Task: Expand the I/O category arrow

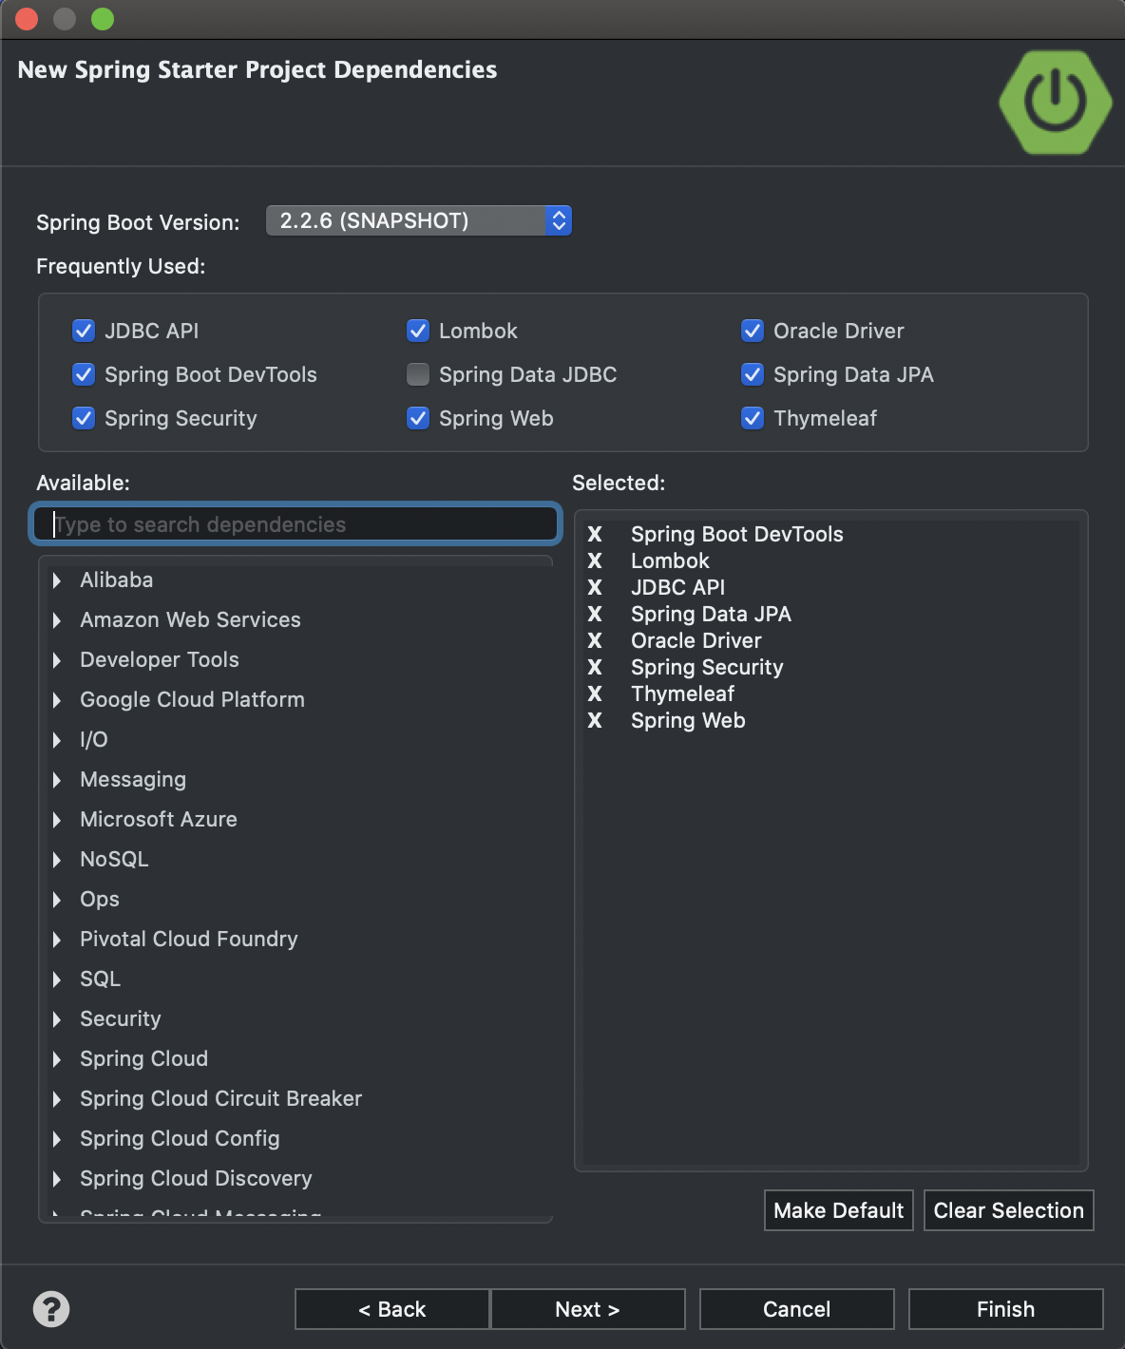Action: pyautogui.click(x=57, y=740)
